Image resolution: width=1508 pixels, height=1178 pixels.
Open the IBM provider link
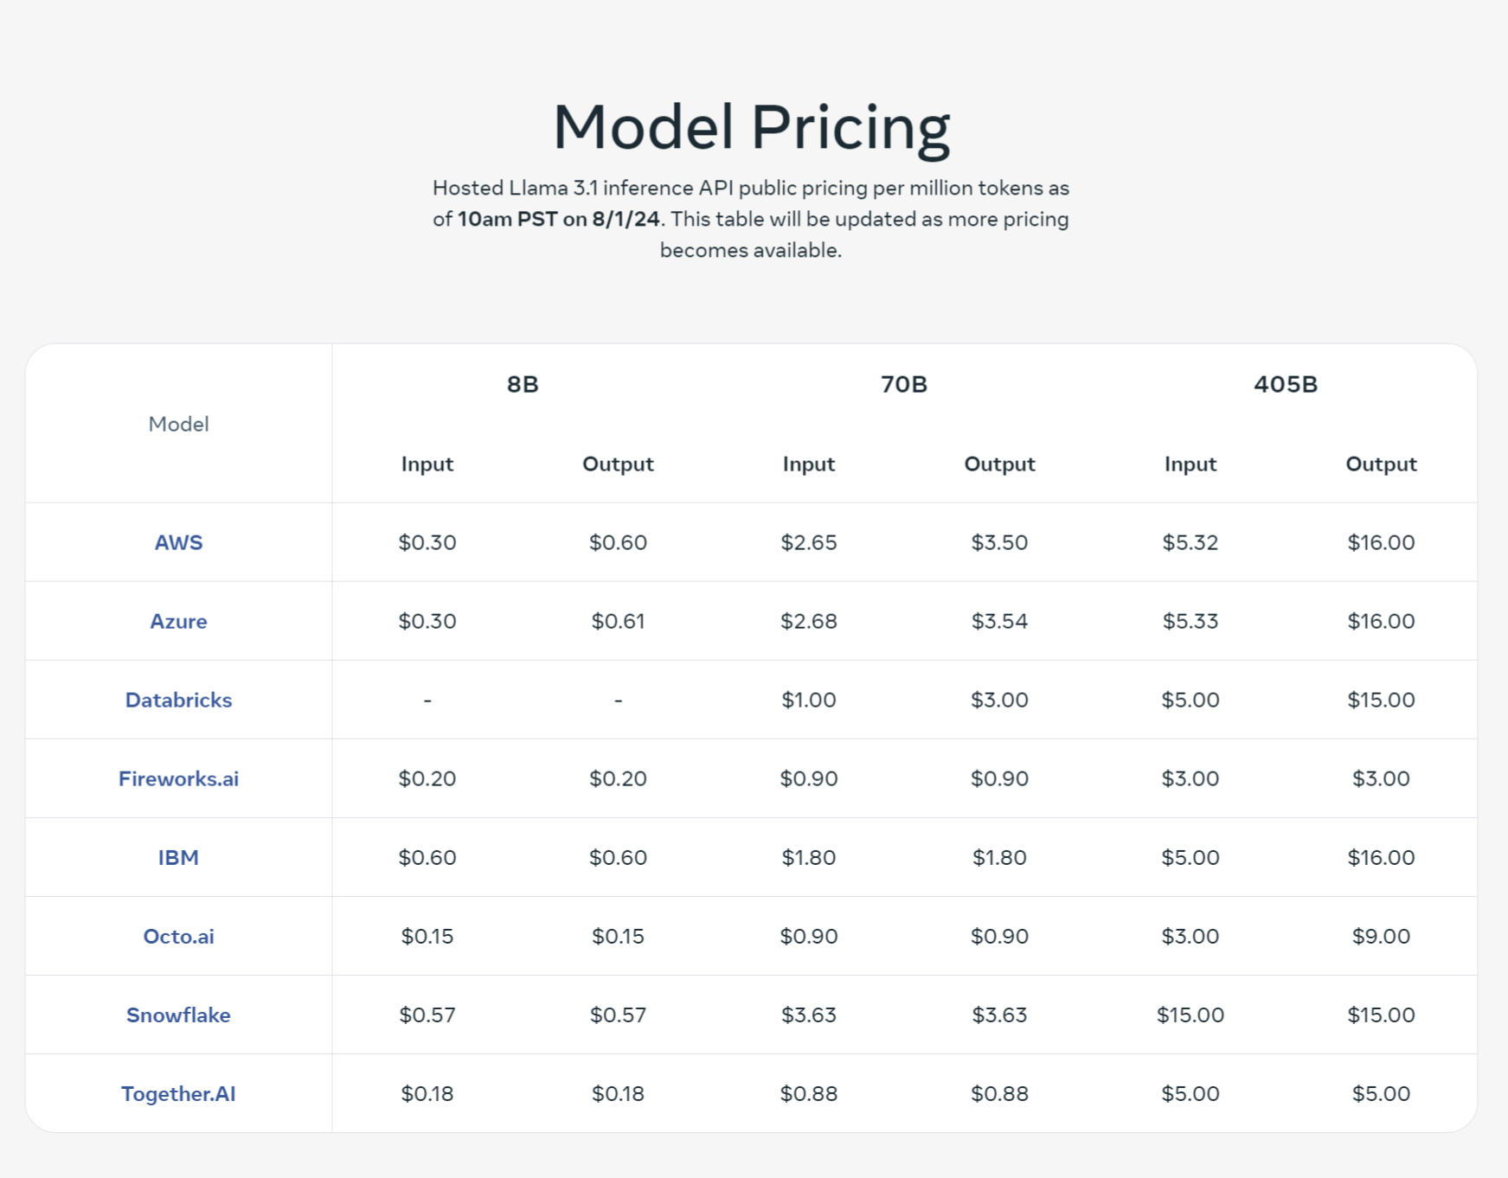178,857
